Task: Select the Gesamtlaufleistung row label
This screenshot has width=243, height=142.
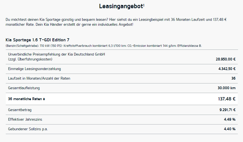Action: coord(24,88)
